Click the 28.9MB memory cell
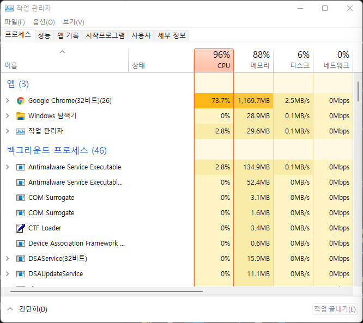The height and width of the screenshot is (323, 363). [253, 116]
